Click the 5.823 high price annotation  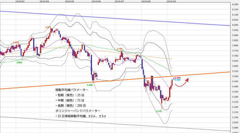[x=16, y=42]
